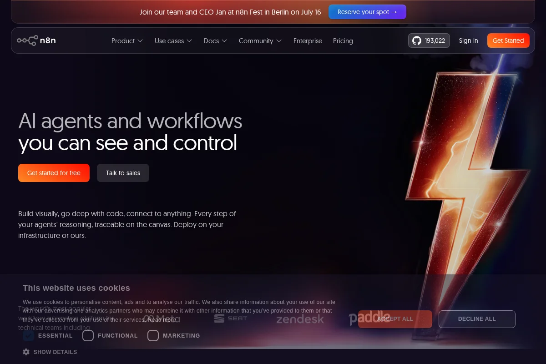Click Sign in

(468, 40)
